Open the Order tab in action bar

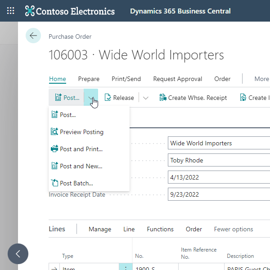click(222, 79)
